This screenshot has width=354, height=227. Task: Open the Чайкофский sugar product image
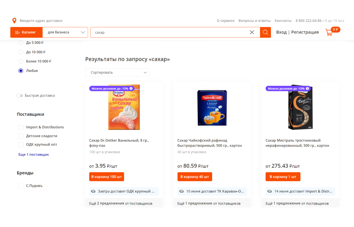[x=212, y=108]
